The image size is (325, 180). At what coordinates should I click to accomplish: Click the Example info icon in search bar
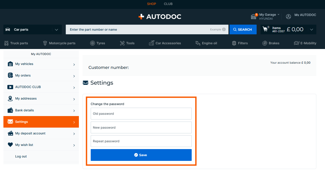click(224, 30)
